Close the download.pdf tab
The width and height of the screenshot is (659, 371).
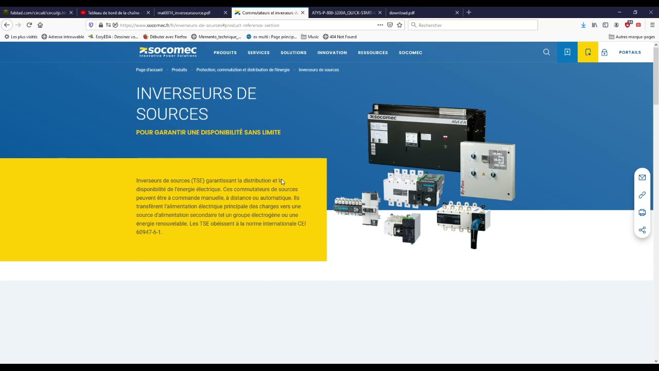click(x=457, y=12)
